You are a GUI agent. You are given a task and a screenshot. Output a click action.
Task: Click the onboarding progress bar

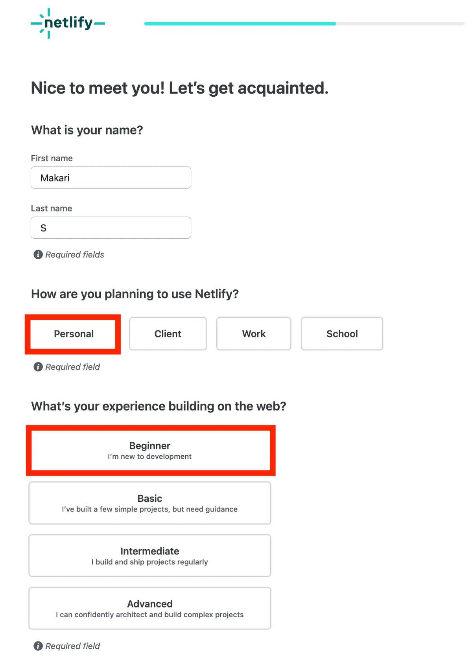click(x=304, y=24)
